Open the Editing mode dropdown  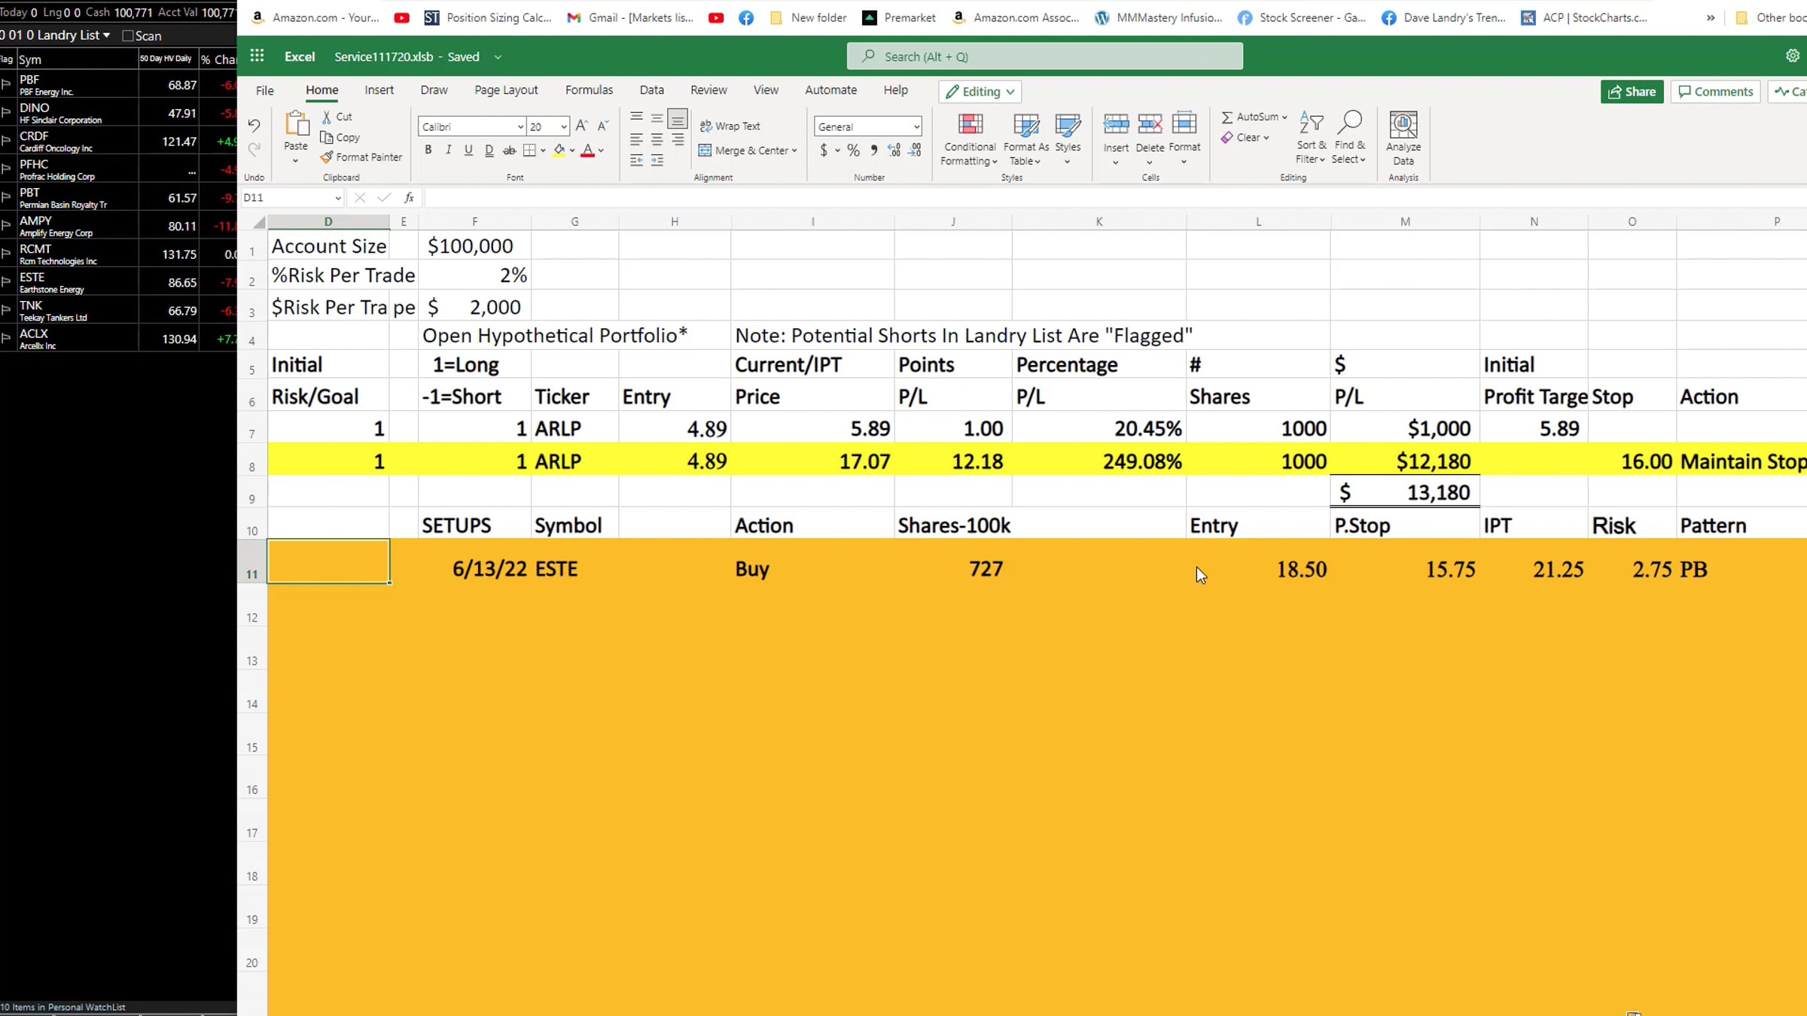click(980, 91)
